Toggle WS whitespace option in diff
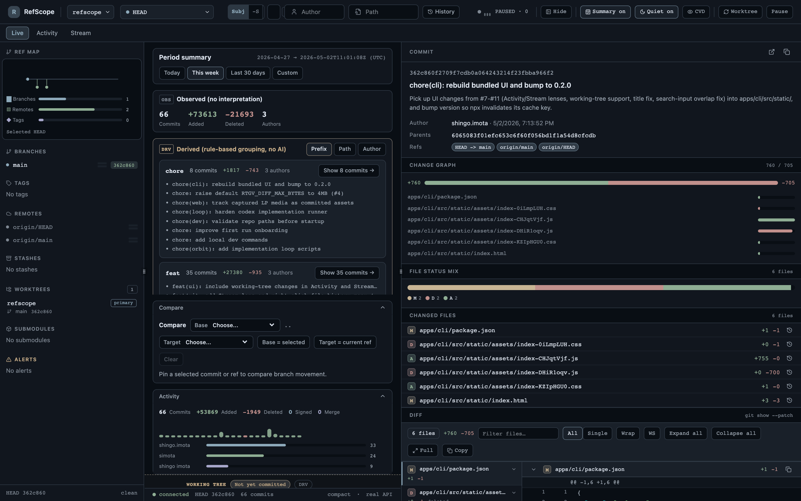The width and height of the screenshot is (801, 501). [652, 433]
